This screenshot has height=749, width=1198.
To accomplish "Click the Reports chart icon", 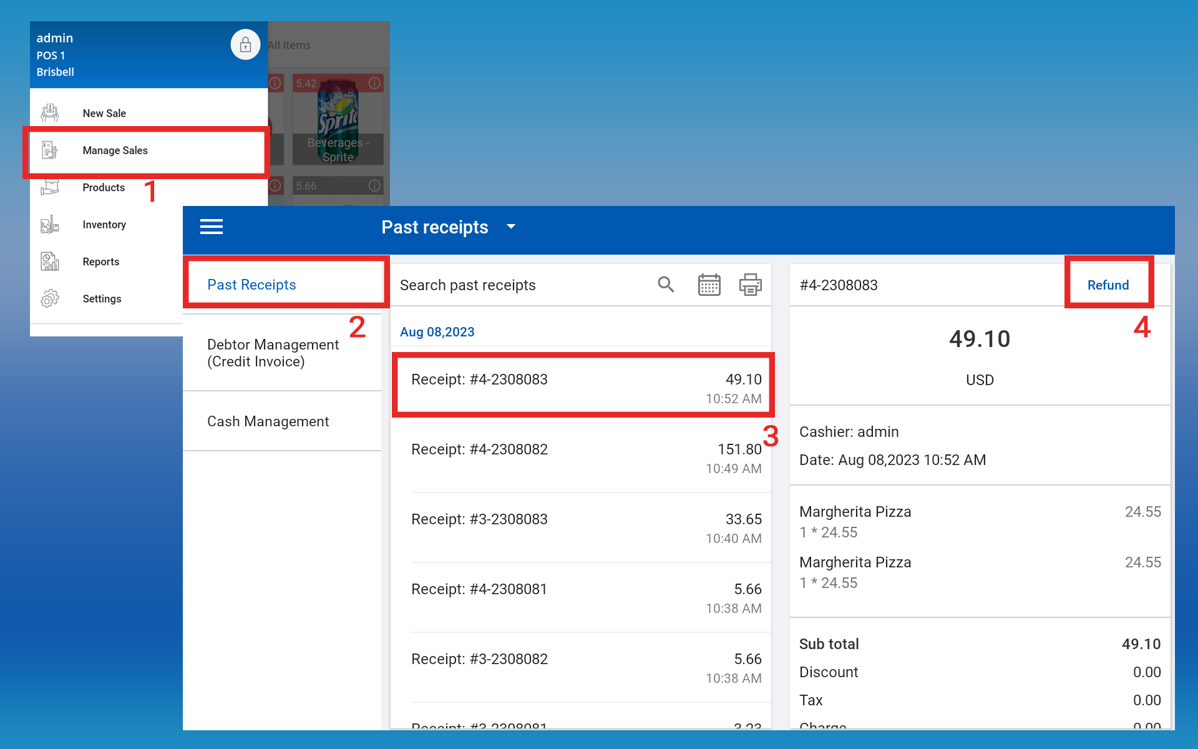I will pyautogui.click(x=50, y=262).
